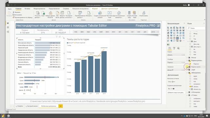Open the Внешние инструменты ribbon tab
Screen dimensions: 210x118
tap(80, 9)
